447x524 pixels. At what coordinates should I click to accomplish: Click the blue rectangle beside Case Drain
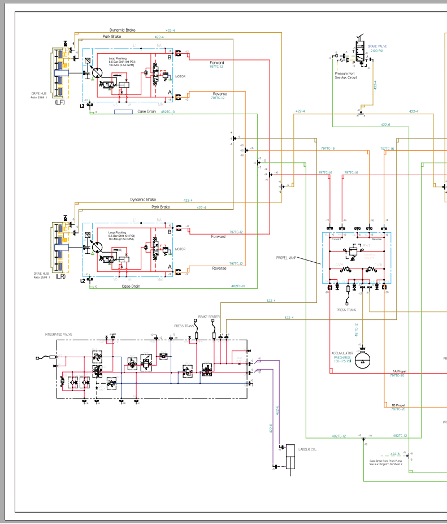[123, 112]
